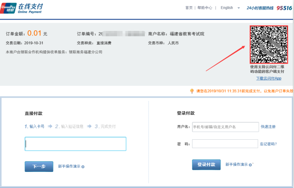Open the 忘记密码? link

pyautogui.click(x=268, y=144)
